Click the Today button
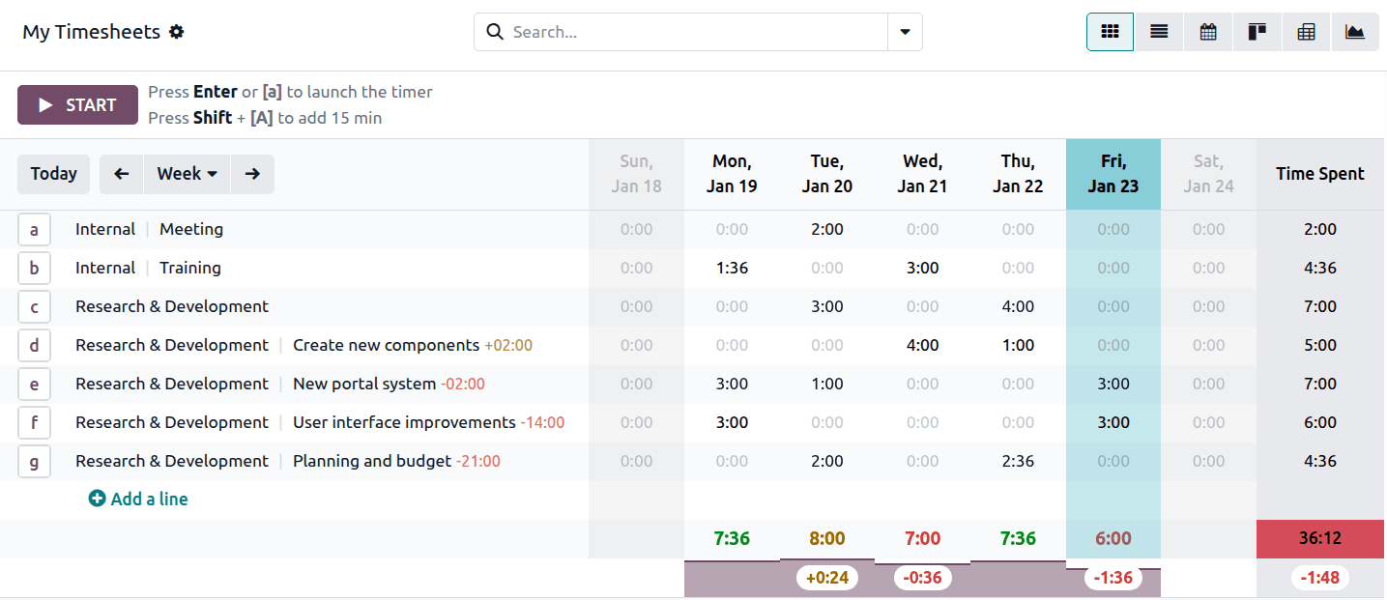Screen dimensions: 1387x600 pyautogui.click(x=53, y=174)
